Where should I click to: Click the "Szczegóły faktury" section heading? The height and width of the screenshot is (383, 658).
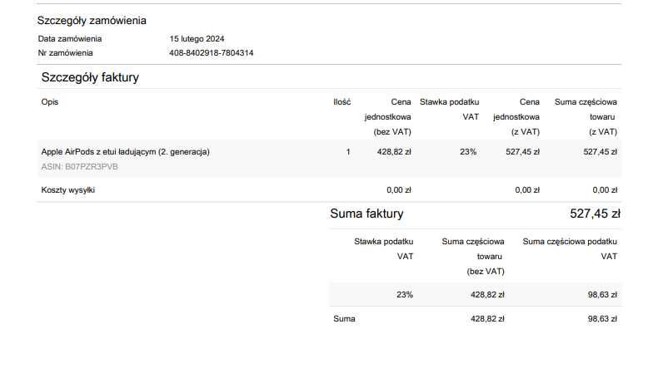coord(90,77)
